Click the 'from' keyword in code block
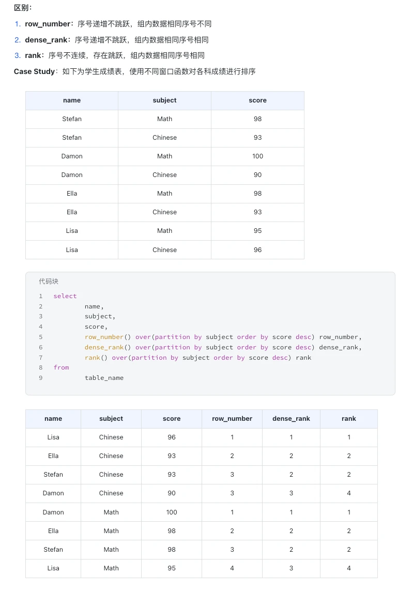Viewport: 397px width, 589px height. click(61, 367)
